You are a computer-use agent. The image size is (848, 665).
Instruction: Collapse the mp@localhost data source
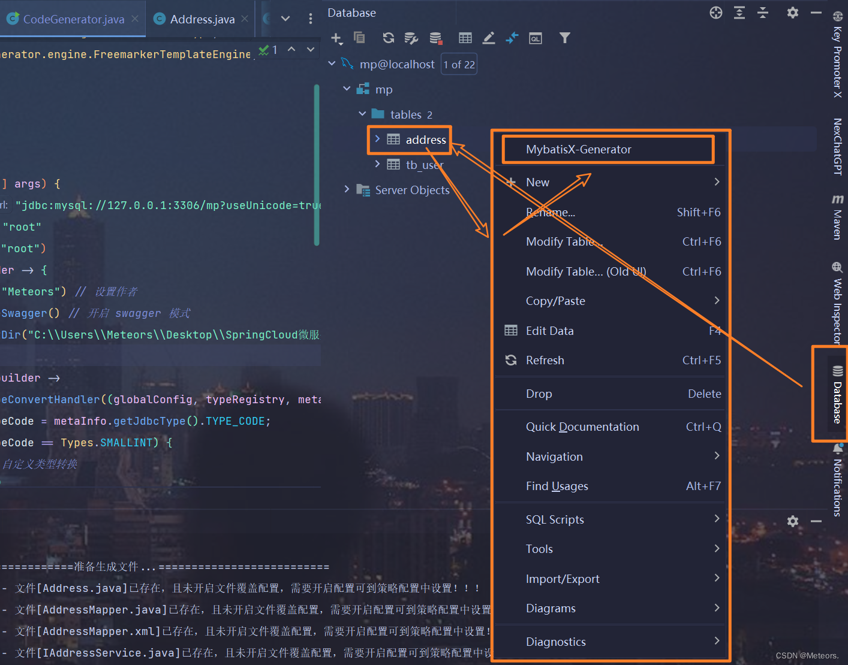[332, 63]
